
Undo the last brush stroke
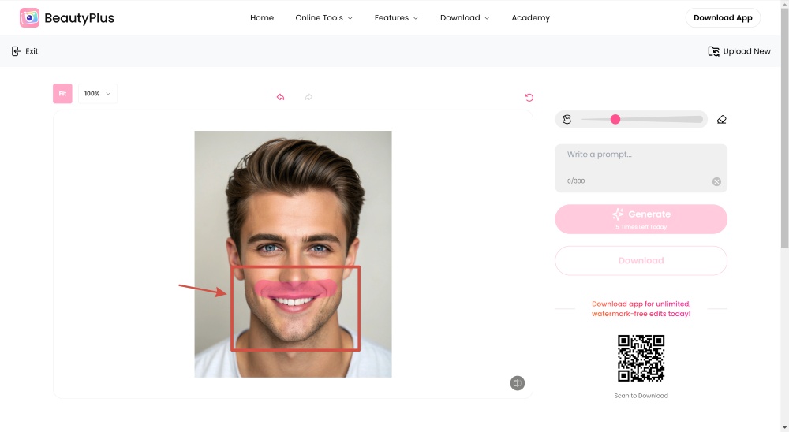tap(280, 97)
